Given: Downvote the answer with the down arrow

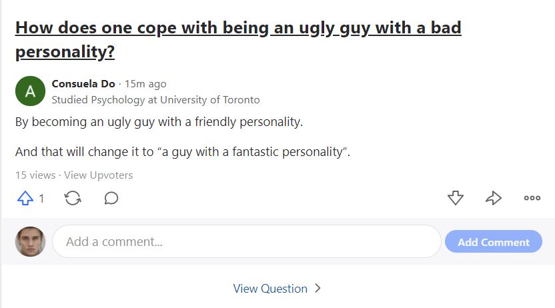Looking at the screenshot, I should click(455, 198).
